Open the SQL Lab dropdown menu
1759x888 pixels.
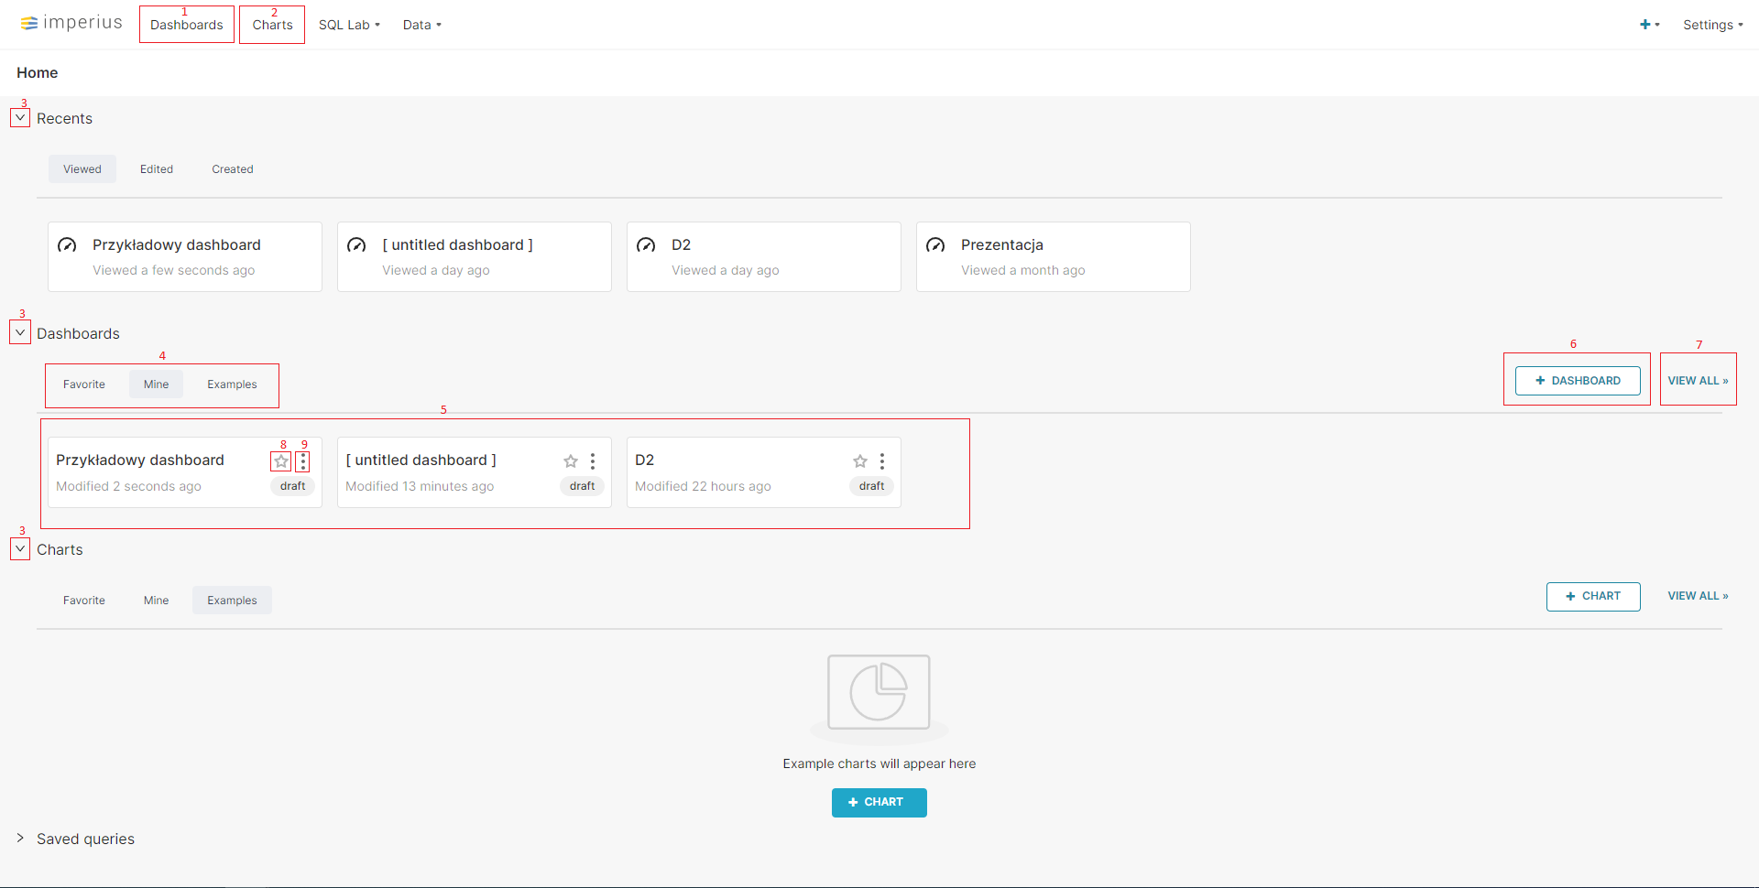click(349, 25)
